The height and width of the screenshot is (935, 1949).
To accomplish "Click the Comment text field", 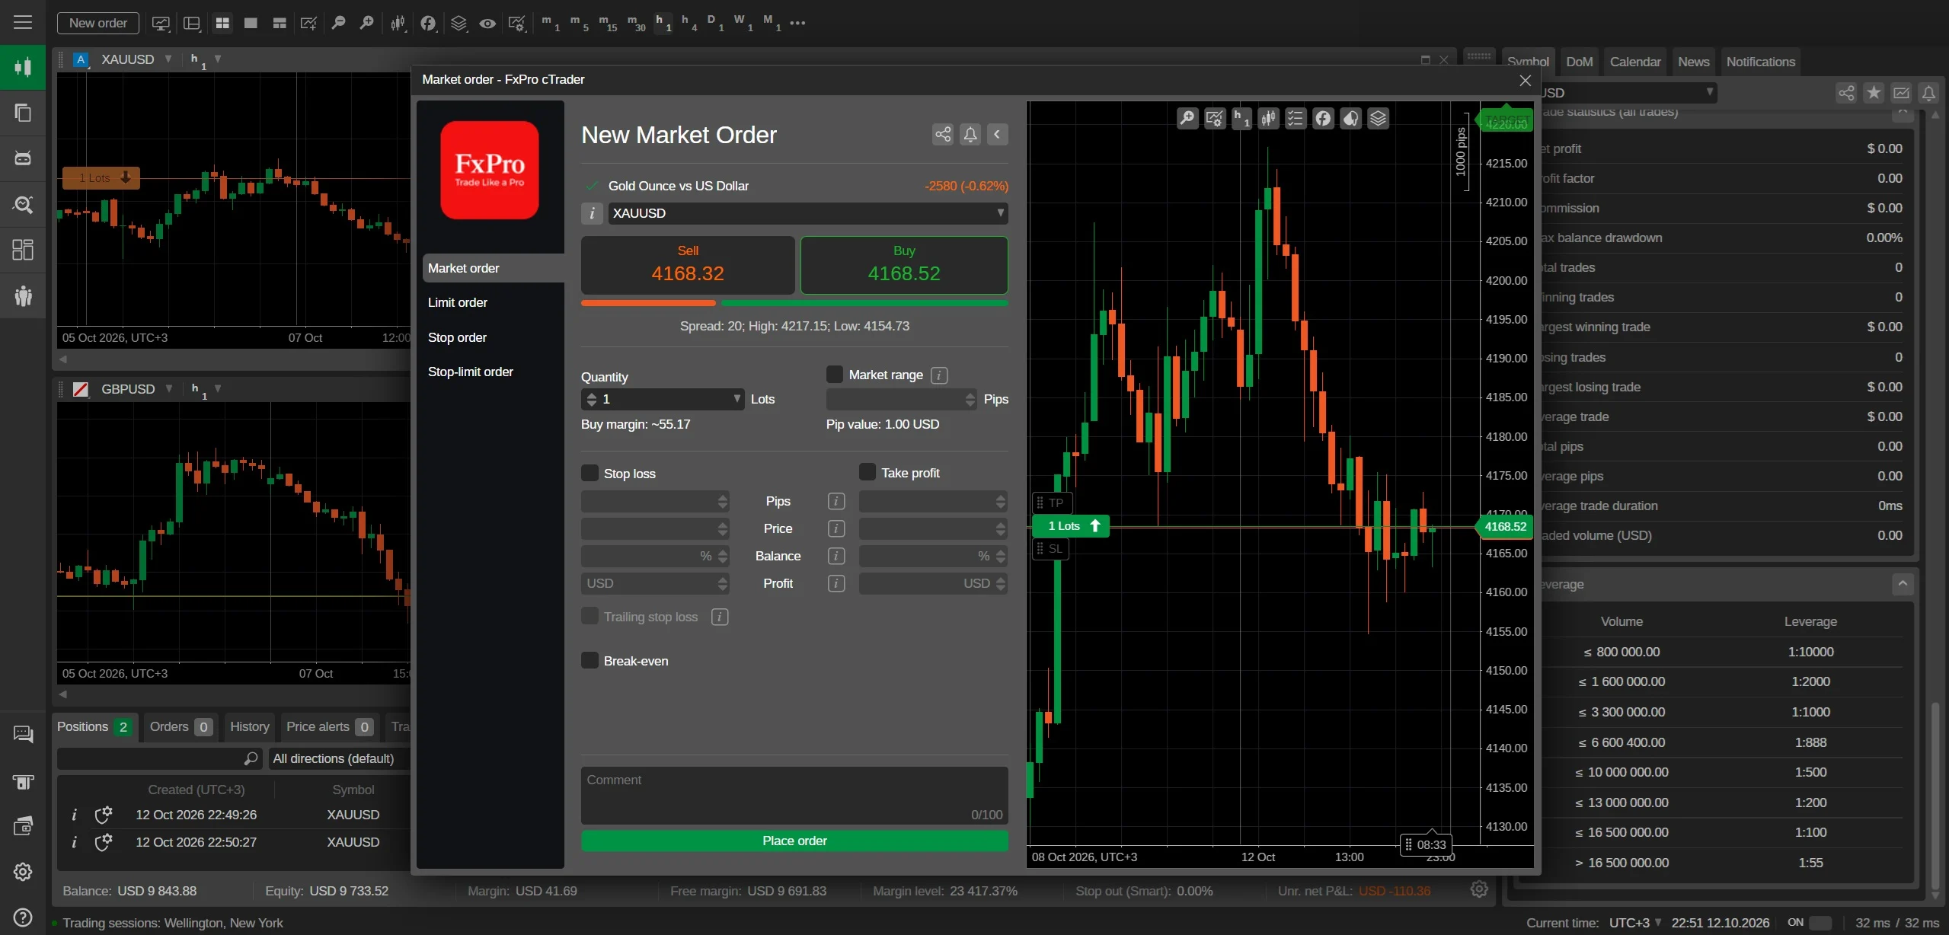I will click(794, 796).
